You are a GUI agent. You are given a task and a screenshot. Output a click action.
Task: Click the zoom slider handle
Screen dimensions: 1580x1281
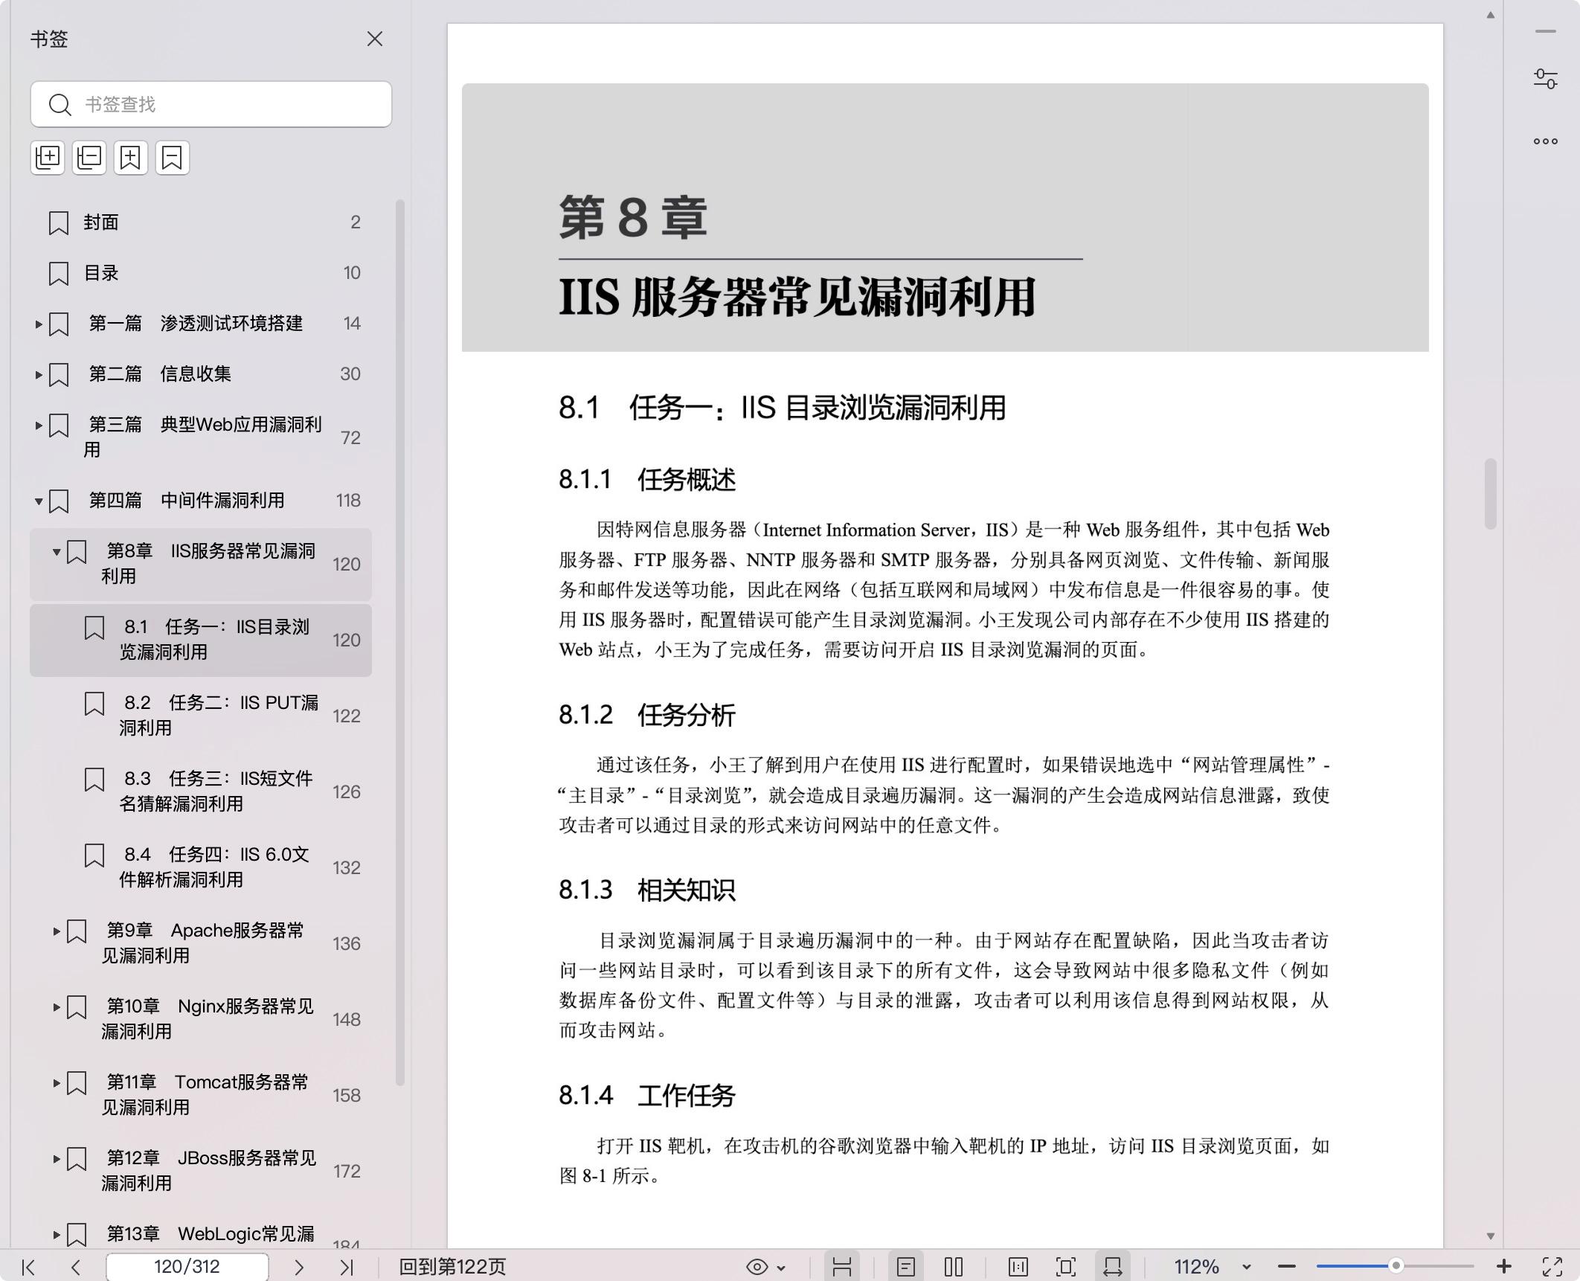(1396, 1266)
